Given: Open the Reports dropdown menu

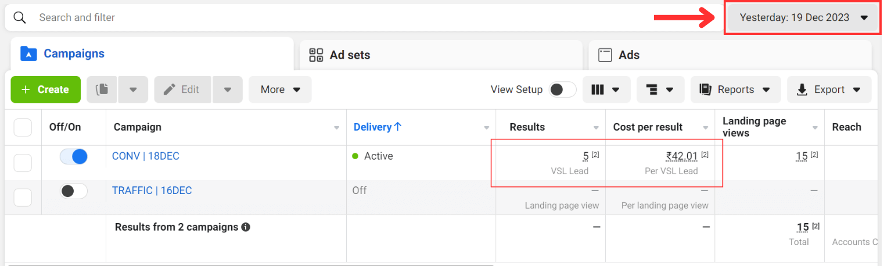Looking at the screenshot, I should pyautogui.click(x=735, y=89).
